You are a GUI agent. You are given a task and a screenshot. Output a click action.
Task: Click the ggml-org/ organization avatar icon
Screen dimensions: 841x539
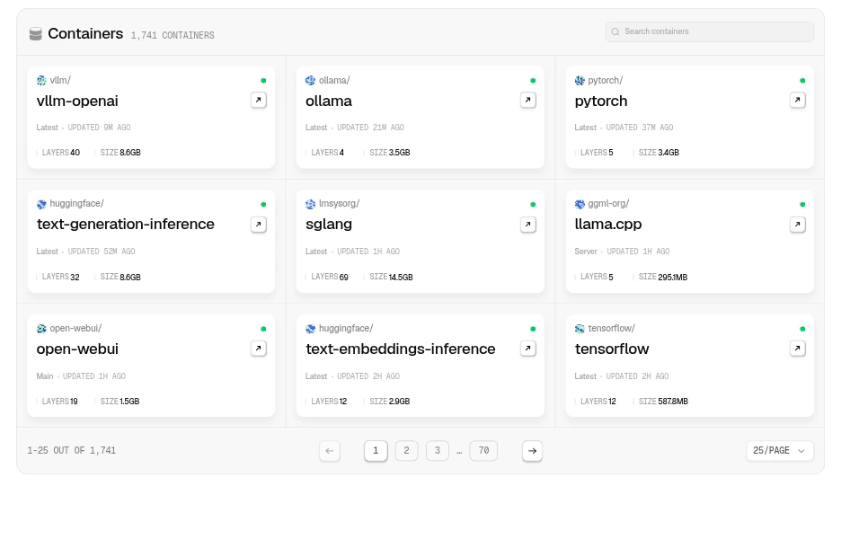pyautogui.click(x=580, y=204)
